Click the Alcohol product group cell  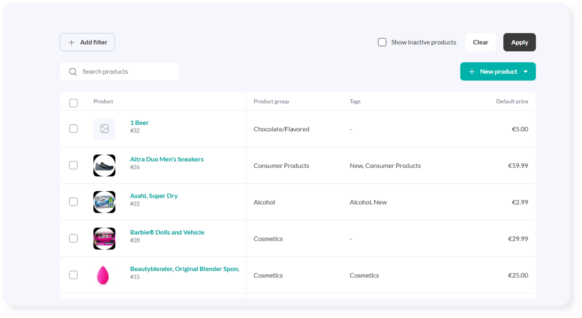pos(264,202)
